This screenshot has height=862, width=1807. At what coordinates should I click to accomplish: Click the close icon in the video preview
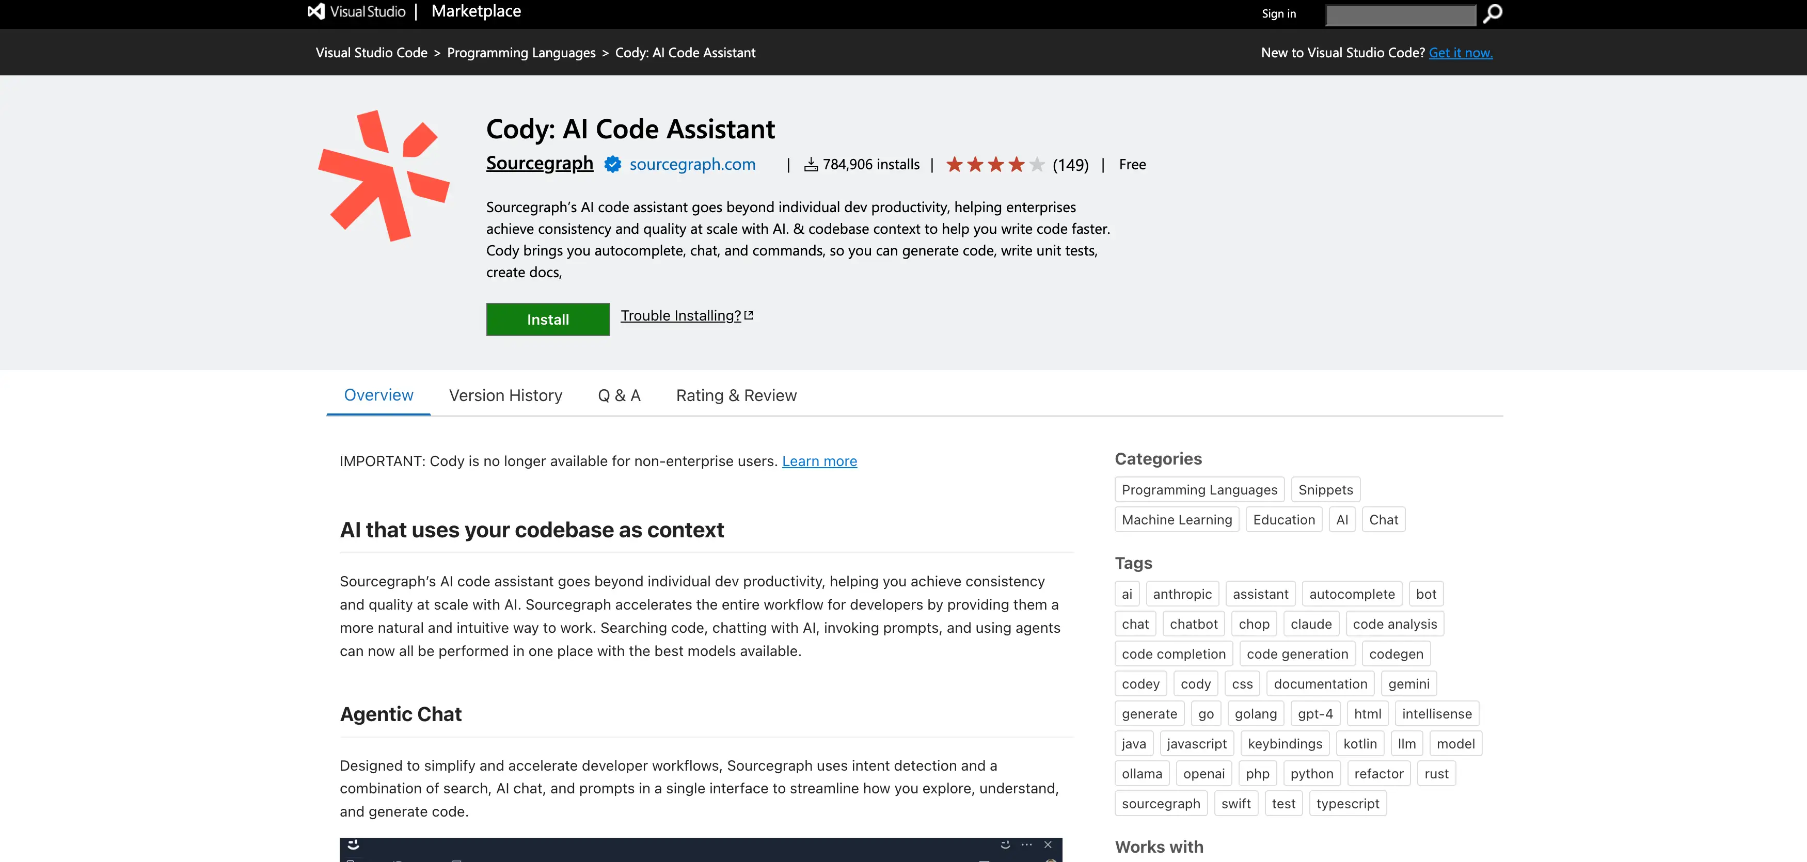point(1048,844)
